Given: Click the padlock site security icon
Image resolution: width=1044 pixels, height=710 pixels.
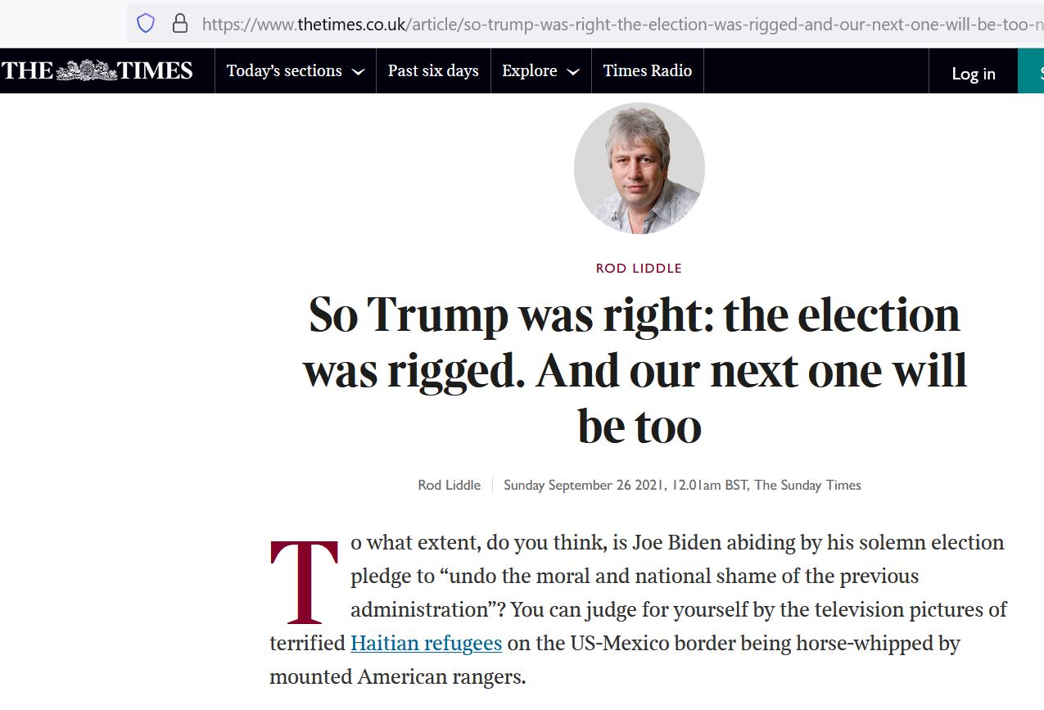Looking at the screenshot, I should pyautogui.click(x=180, y=24).
